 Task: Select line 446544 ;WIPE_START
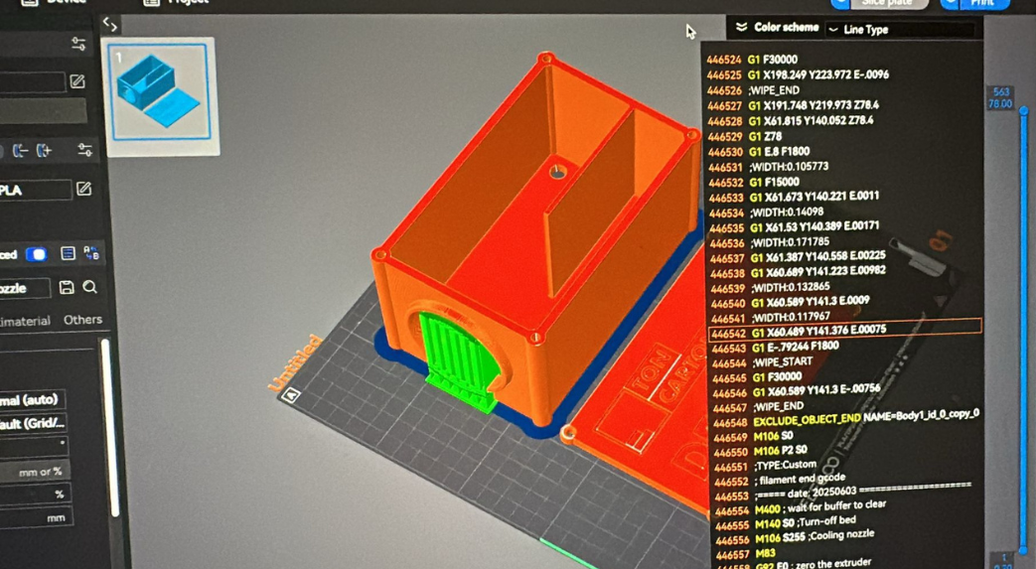763,362
